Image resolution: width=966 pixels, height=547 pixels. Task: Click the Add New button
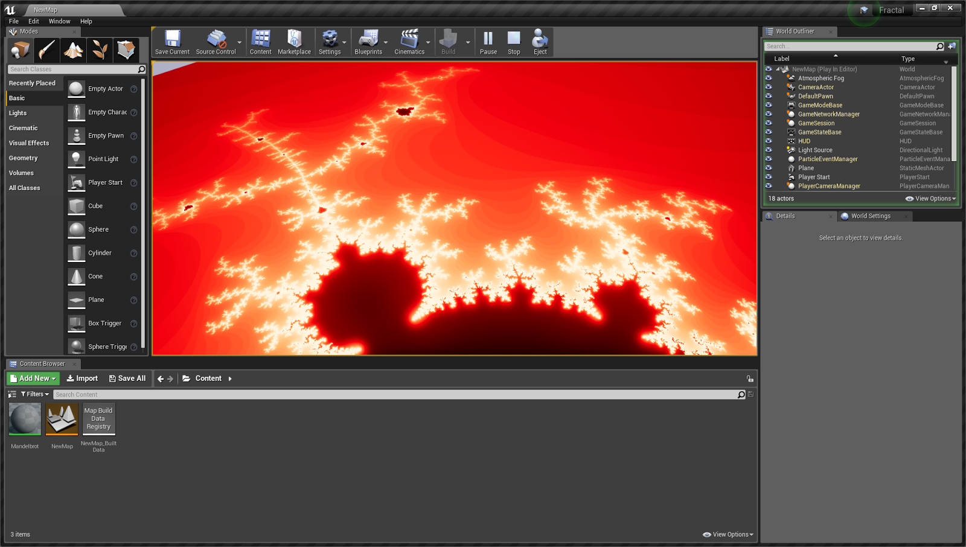click(x=33, y=379)
